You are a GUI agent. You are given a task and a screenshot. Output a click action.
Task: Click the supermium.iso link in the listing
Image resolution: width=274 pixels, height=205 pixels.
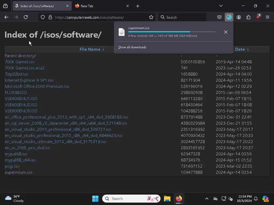tap(18, 172)
